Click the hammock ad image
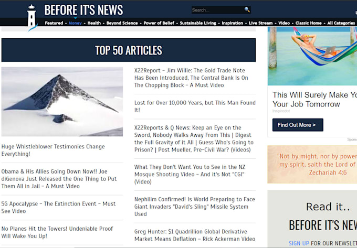 tap(312, 56)
